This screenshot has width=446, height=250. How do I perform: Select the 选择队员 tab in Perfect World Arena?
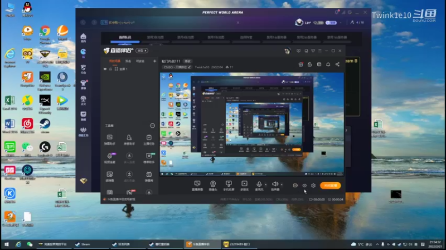tap(125, 37)
